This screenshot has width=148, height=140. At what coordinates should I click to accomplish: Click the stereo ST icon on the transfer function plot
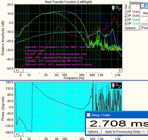point(113,8)
